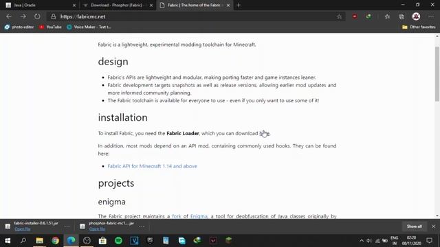Screen dimensions: 440x247
Task: Open the Enigma link
Action: pyautogui.click(x=199, y=216)
